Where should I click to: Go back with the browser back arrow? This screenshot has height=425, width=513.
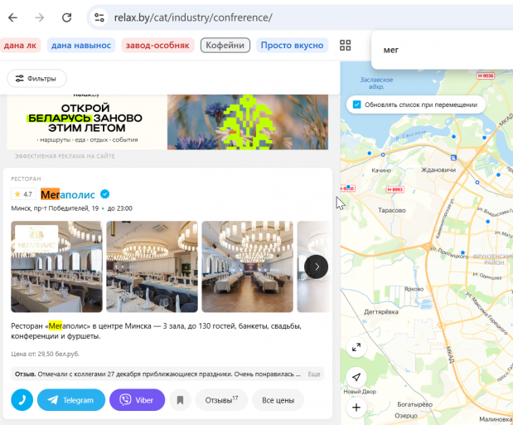point(12,17)
